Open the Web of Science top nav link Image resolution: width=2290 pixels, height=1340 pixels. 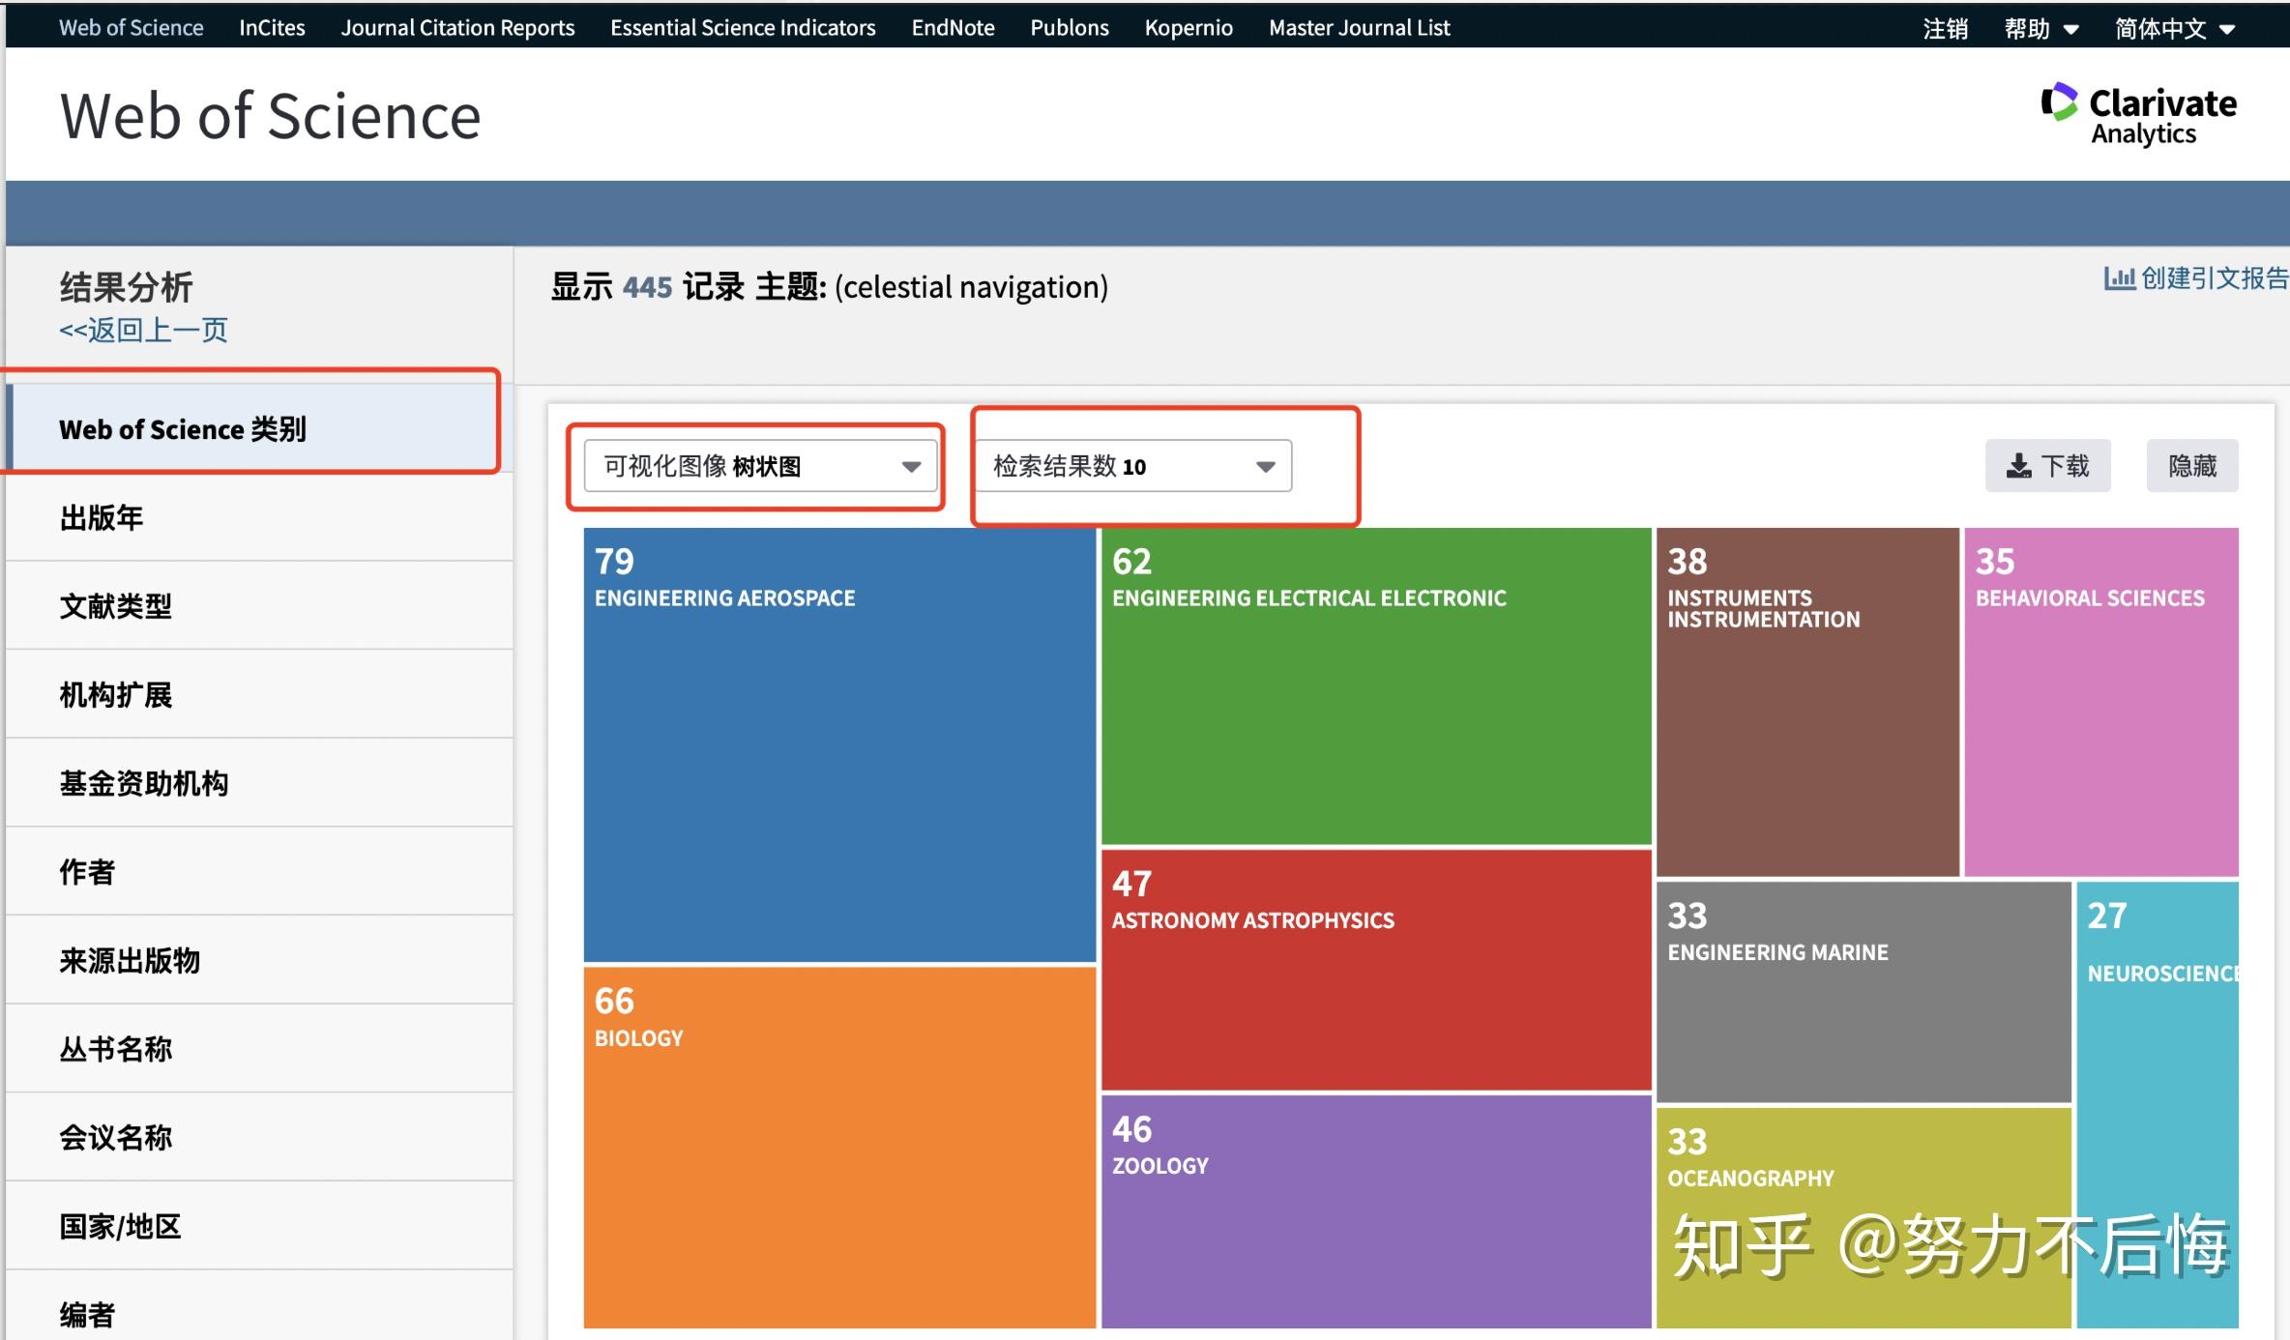[x=132, y=28]
